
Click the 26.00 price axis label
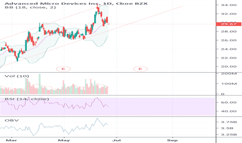tap(229, 40)
